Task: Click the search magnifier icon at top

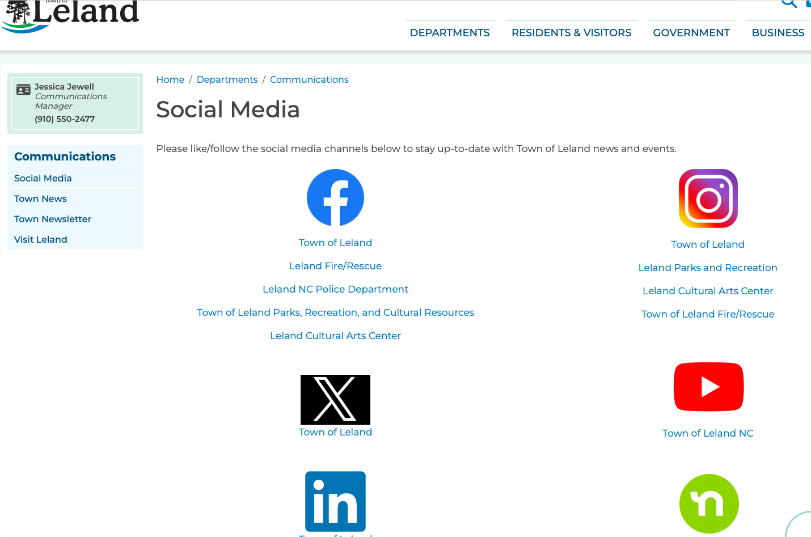Action: click(789, 3)
